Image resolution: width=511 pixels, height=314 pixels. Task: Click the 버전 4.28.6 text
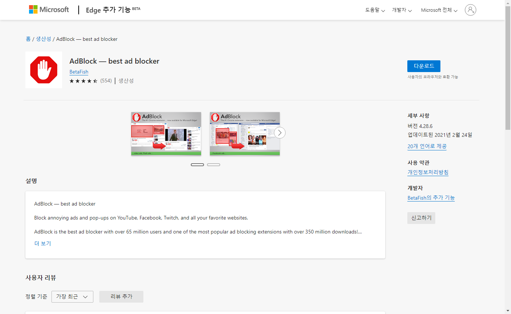click(x=420, y=126)
